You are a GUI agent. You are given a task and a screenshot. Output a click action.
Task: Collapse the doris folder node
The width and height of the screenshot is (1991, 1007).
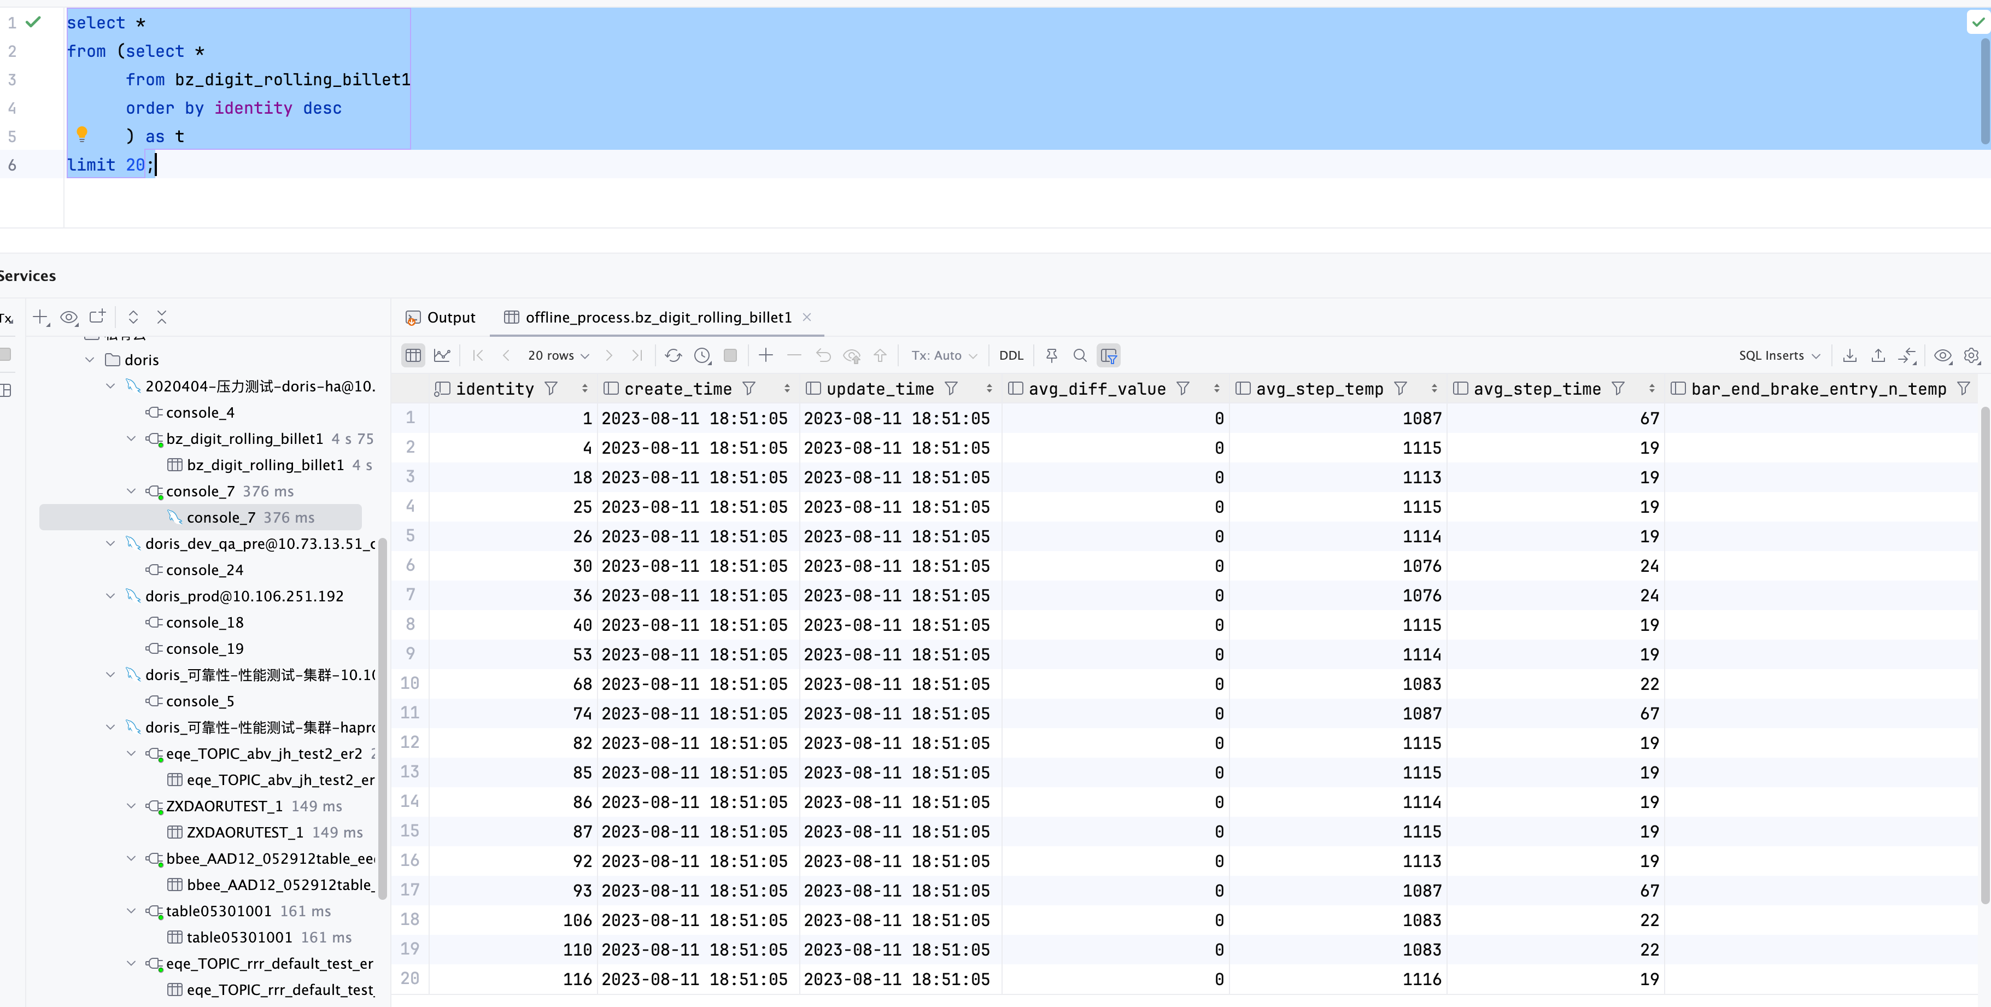(x=90, y=359)
